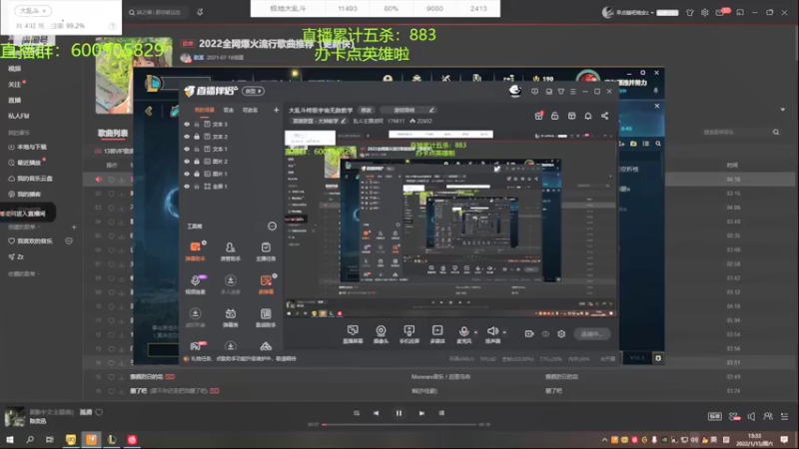The image size is (799, 449).
Task: Click the 连接中 start stream button
Action: [x=591, y=334]
